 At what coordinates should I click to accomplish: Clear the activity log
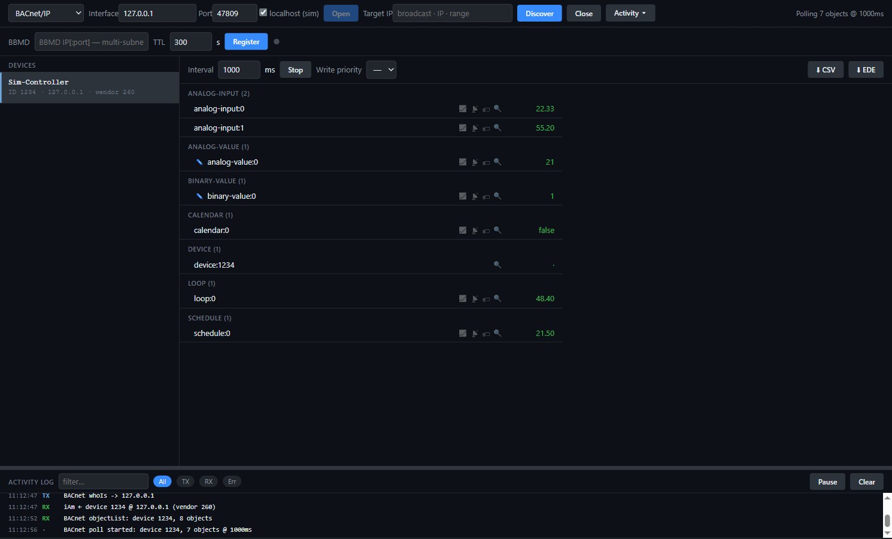coord(867,482)
